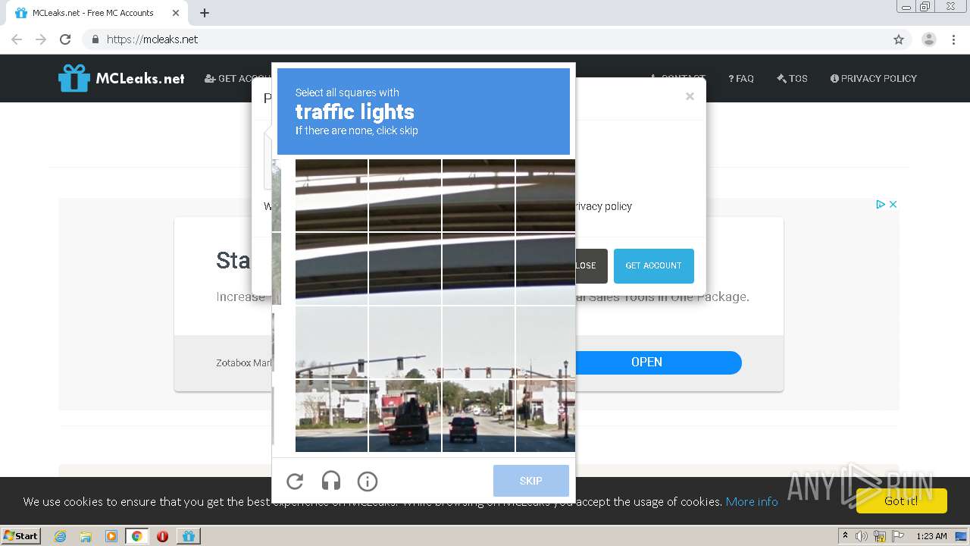This screenshot has width=970, height=546.
Task: Show hidden system tray icons
Action: point(845,535)
